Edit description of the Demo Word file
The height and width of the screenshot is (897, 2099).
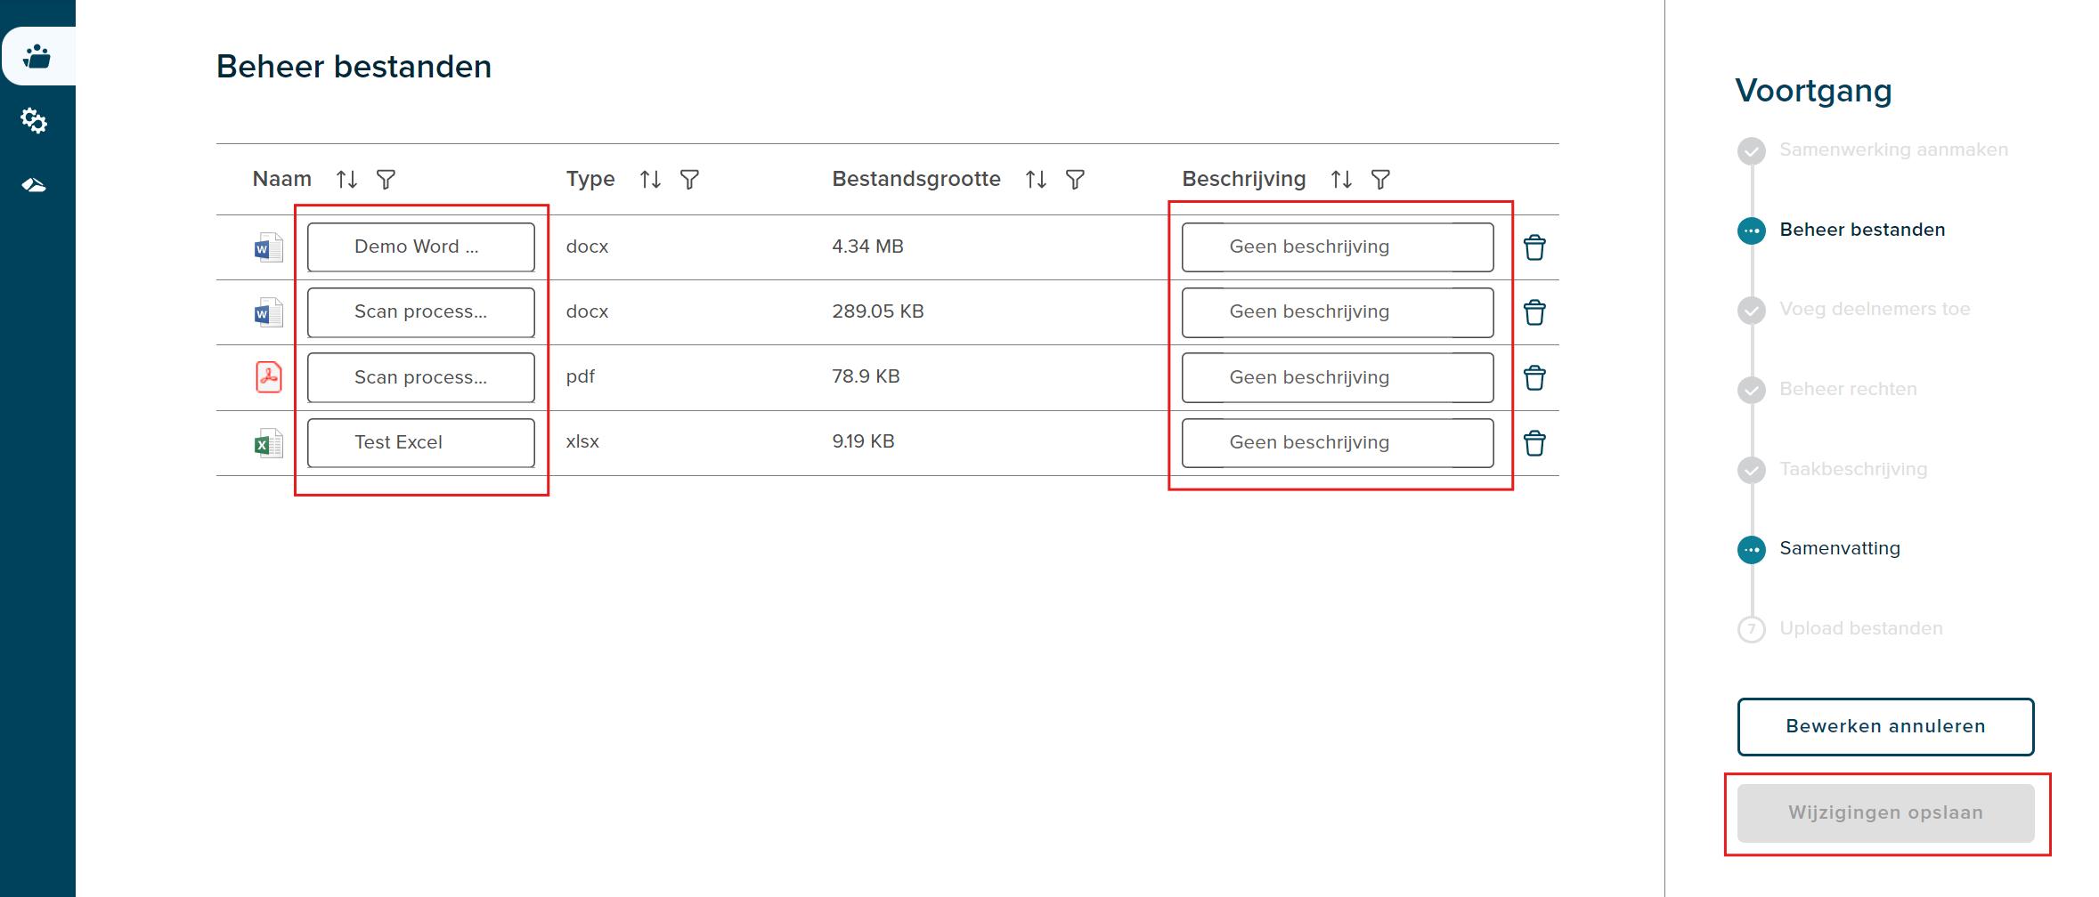tap(1338, 247)
